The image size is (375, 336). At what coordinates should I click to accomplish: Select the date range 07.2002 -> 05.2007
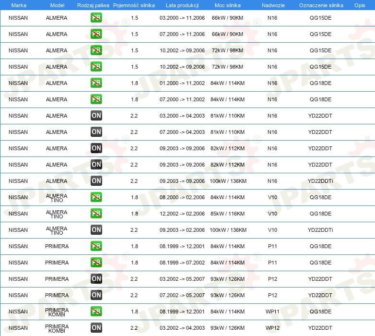(x=182, y=295)
